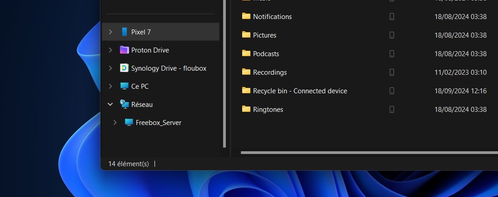498x197 pixels.
Task: Click the 14 élément(s) status text
Action: click(129, 164)
